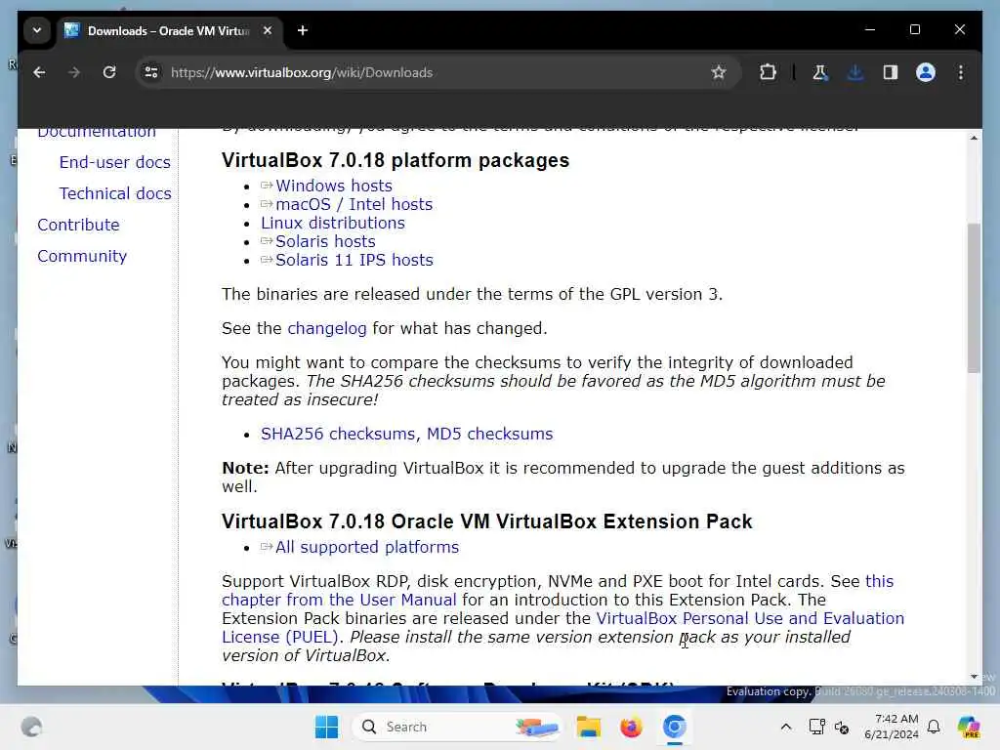Open the Community sidebar link

[x=82, y=257]
